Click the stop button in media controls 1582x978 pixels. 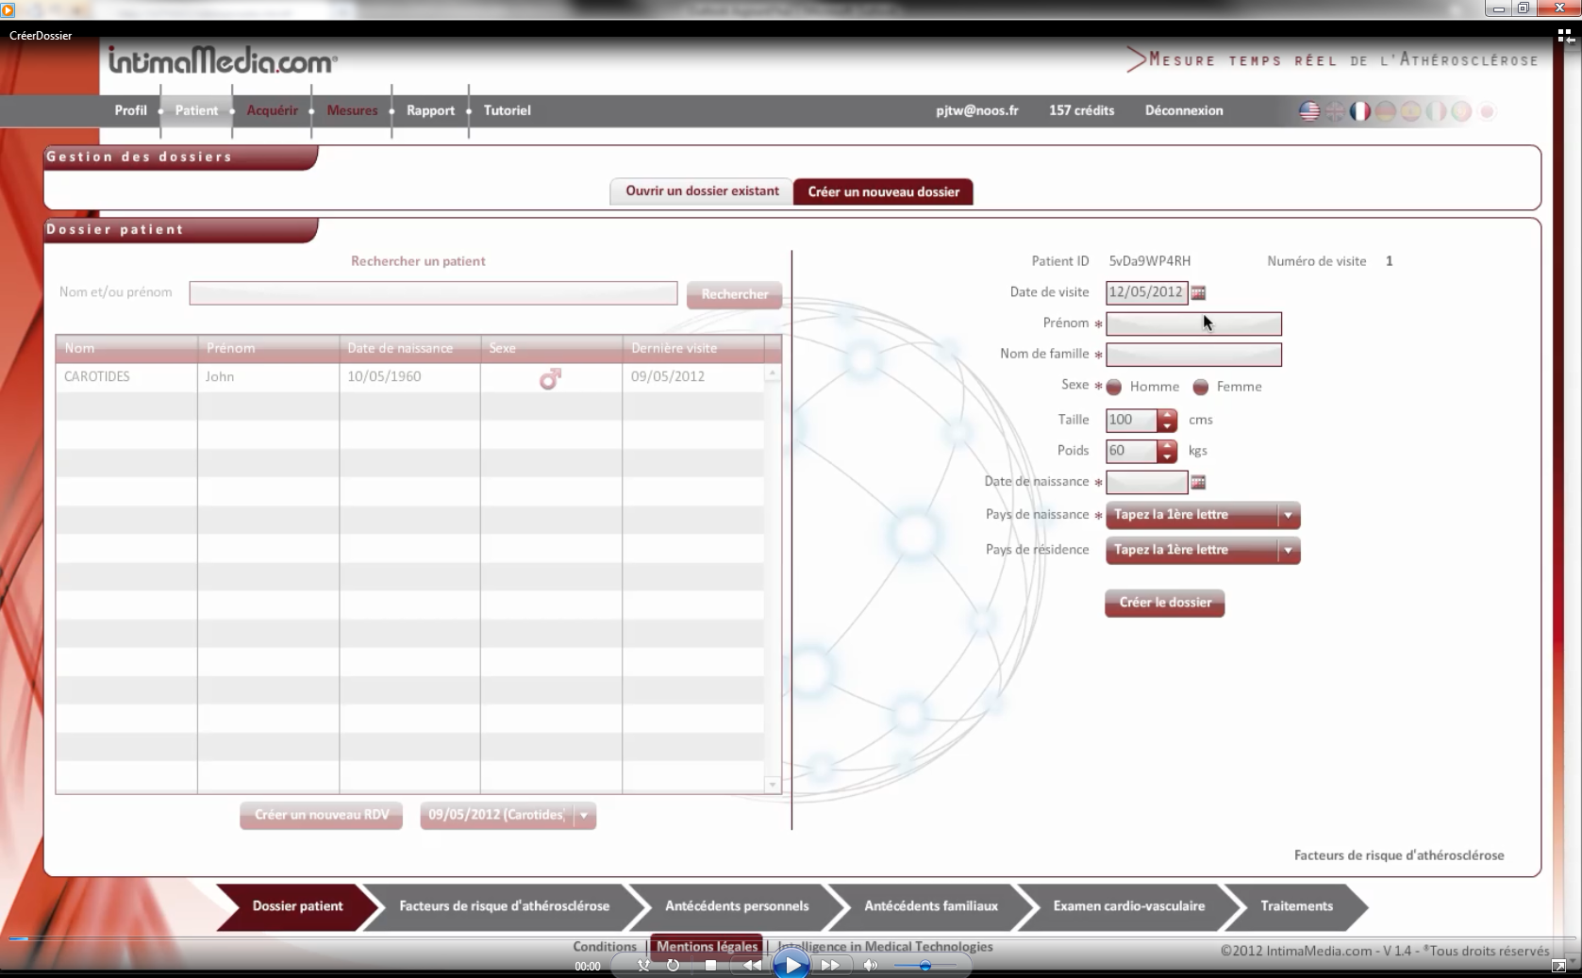coord(710,965)
